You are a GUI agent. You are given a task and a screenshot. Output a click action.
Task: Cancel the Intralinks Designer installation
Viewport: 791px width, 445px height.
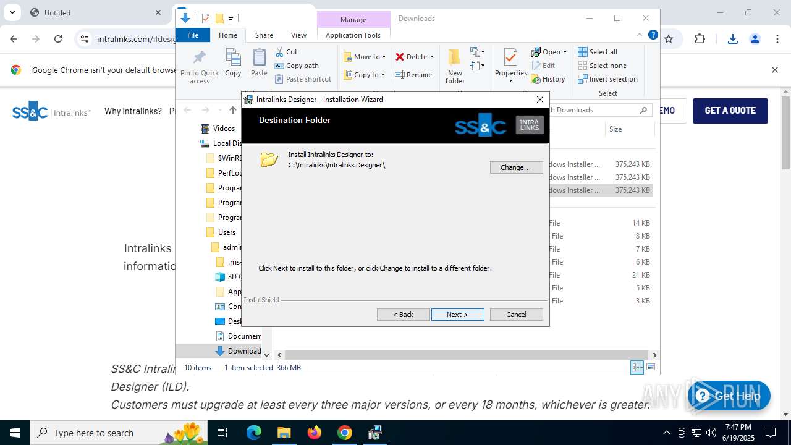[516, 315]
